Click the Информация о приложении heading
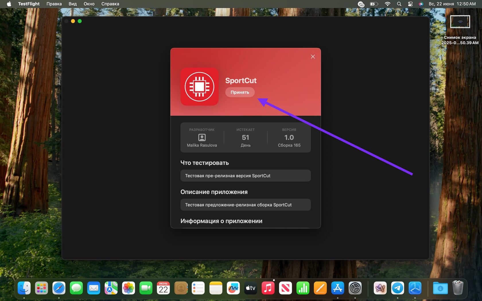Screen dimensions: 482x301 (221, 221)
